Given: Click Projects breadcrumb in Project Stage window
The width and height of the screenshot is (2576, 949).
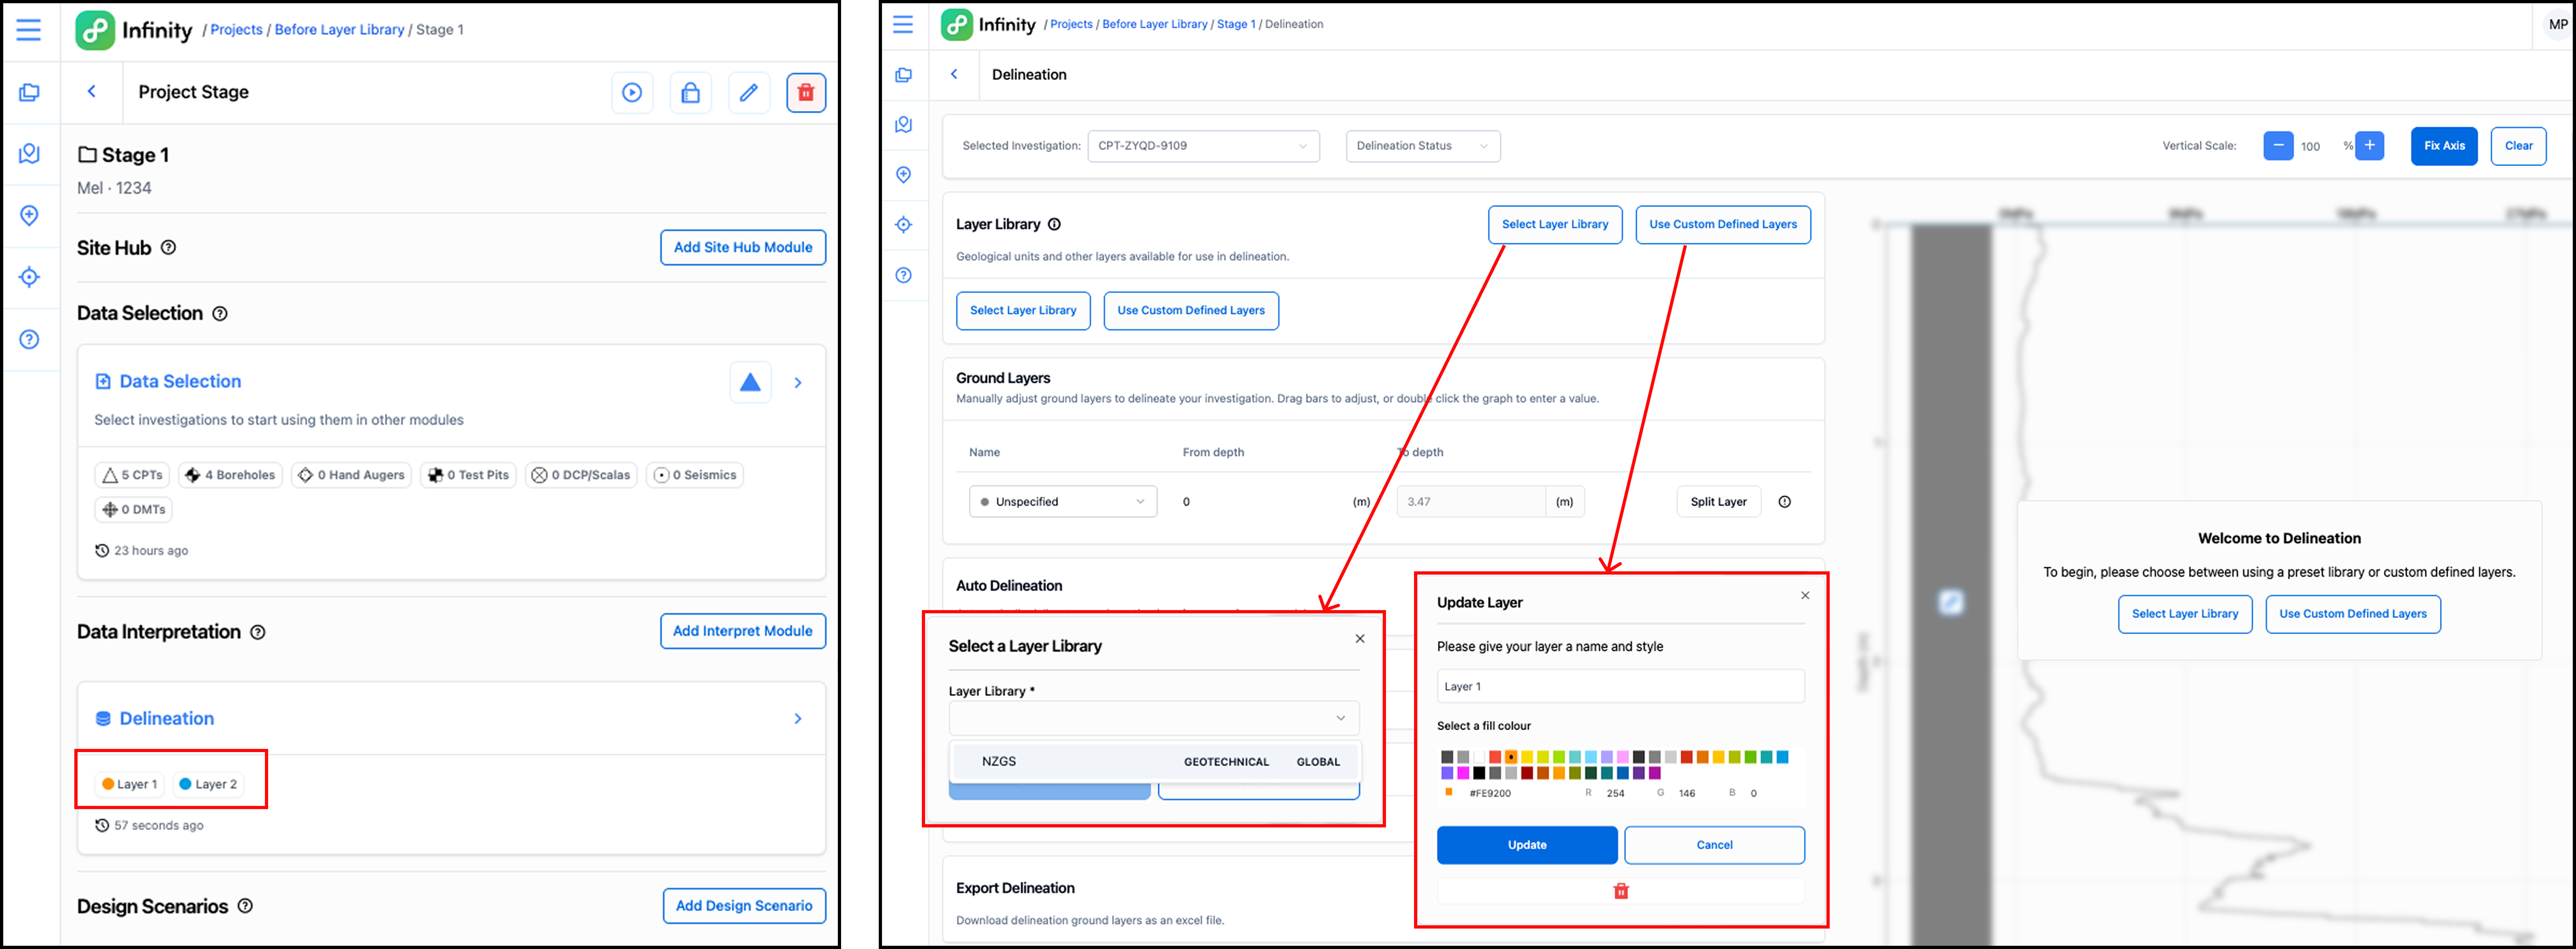Looking at the screenshot, I should [236, 30].
